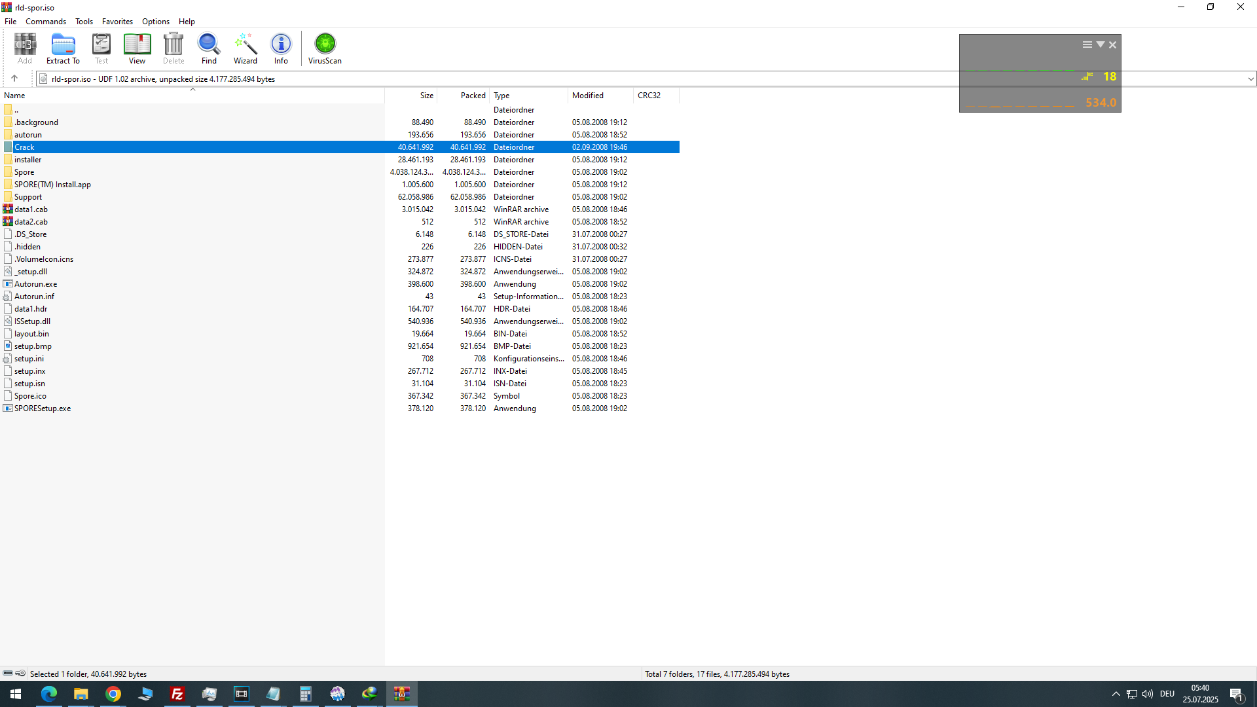
Task: Open the overlay widget hamburger menu
Action: pos(1087,45)
